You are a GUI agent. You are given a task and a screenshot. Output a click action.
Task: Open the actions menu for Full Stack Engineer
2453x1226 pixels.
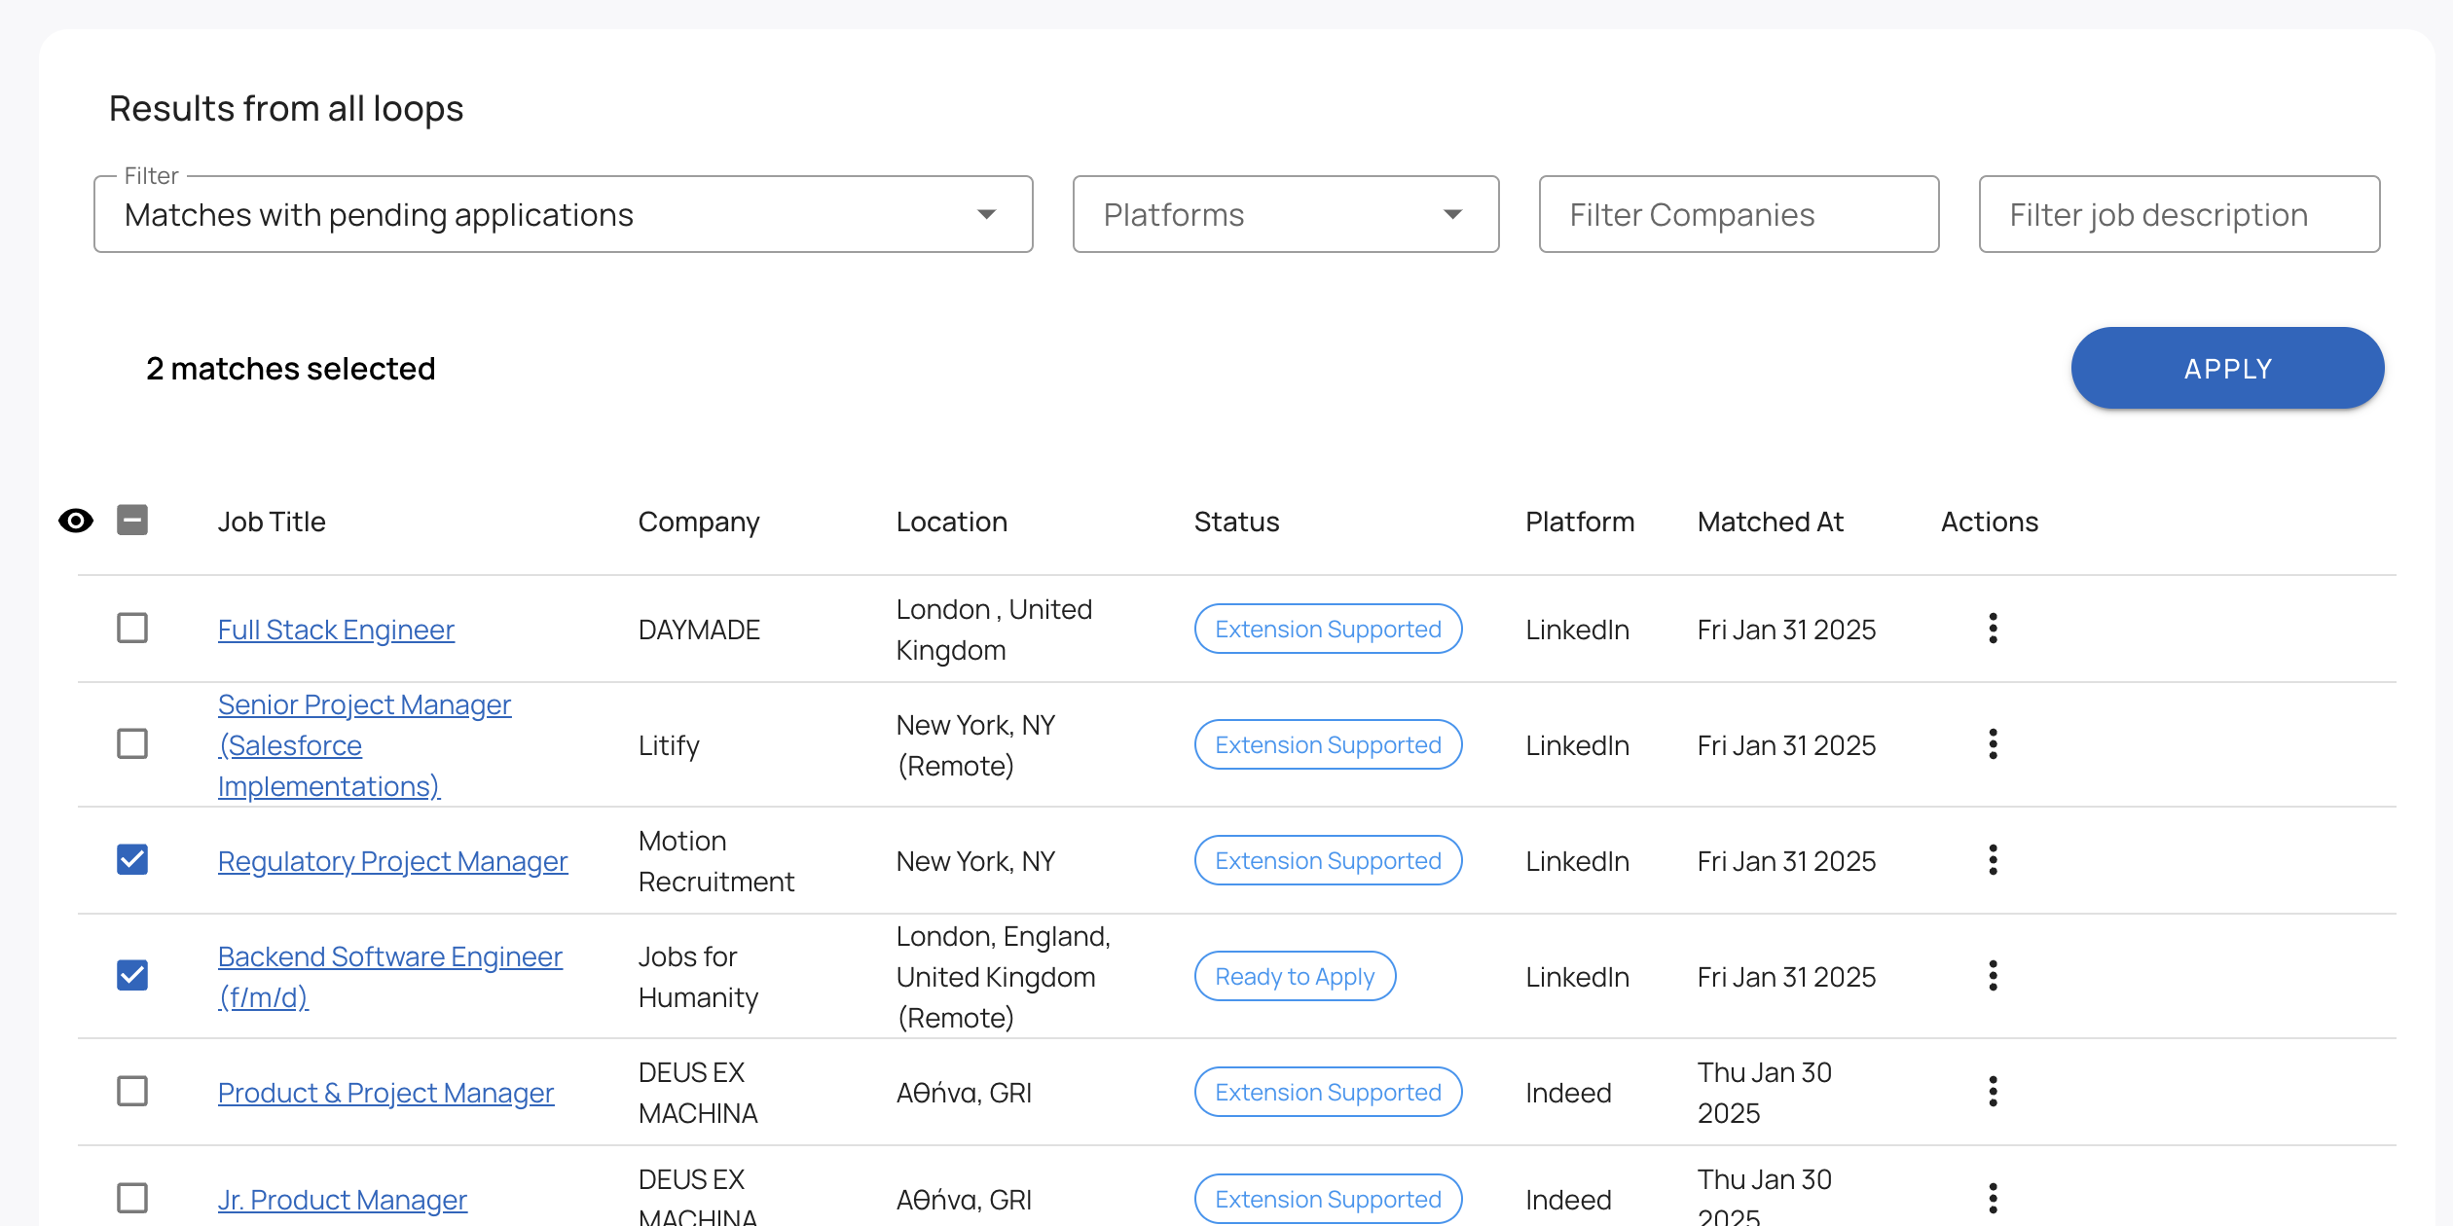pyautogui.click(x=1993, y=629)
